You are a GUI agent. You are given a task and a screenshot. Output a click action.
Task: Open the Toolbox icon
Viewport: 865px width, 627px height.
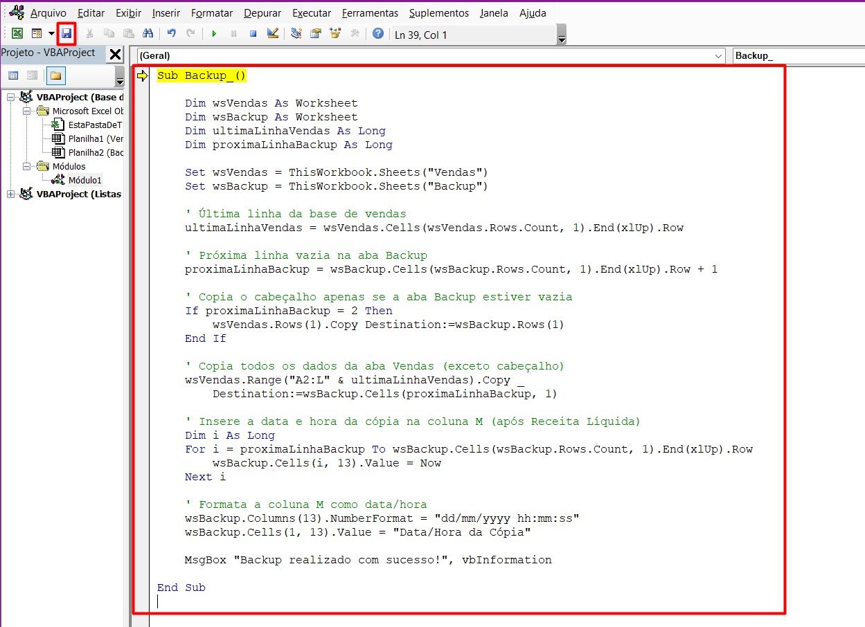[x=355, y=33]
